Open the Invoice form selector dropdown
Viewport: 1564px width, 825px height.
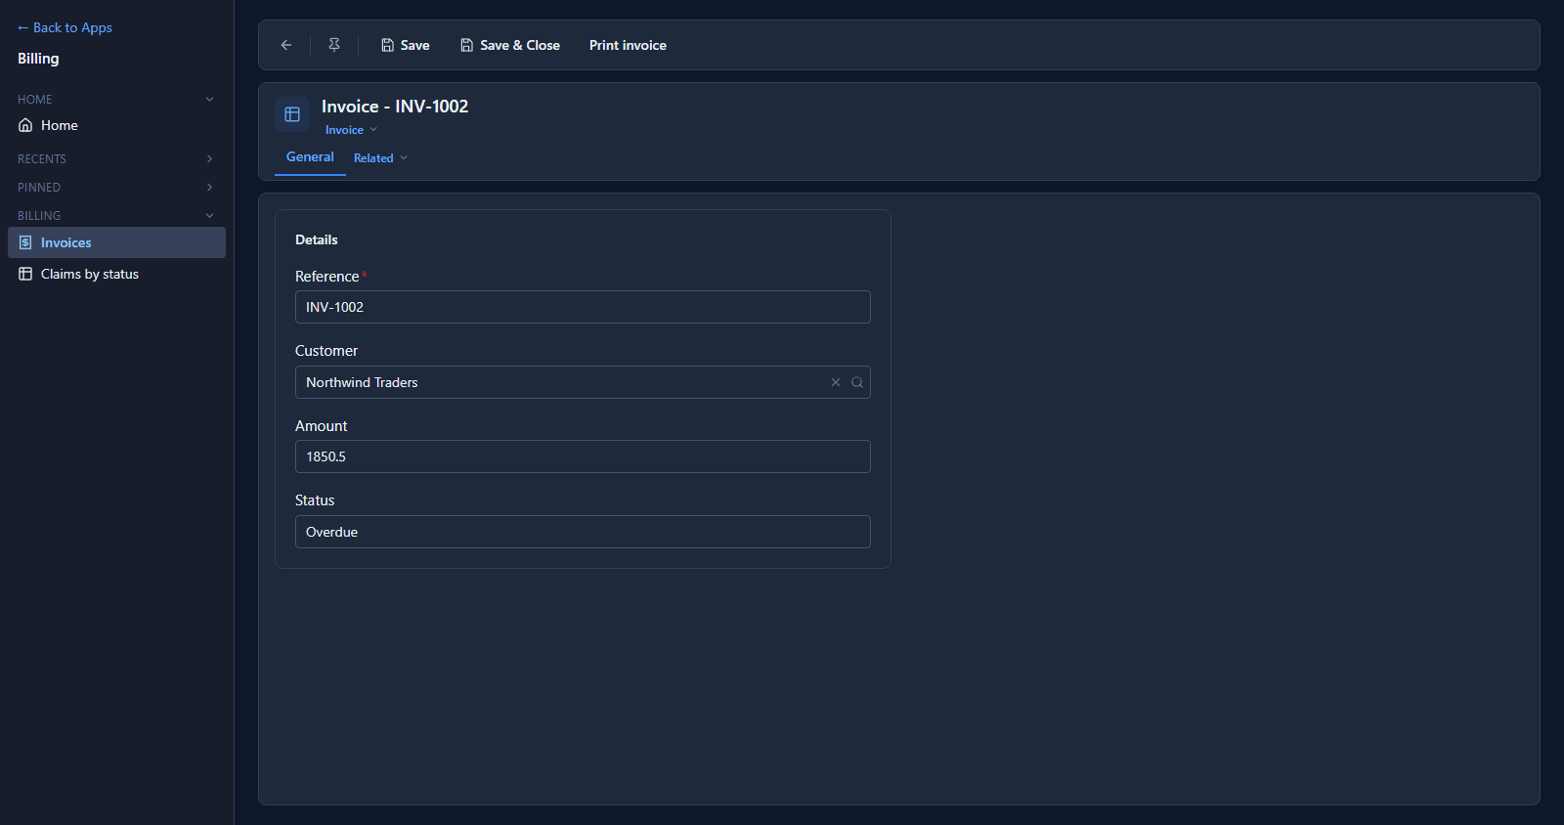click(x=351, y=130)
